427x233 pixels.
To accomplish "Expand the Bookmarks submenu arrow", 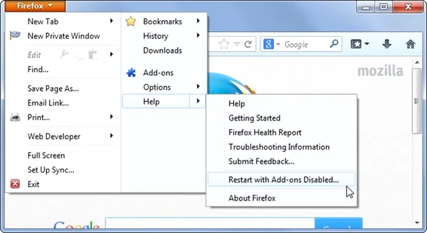I will coord(198,21).
